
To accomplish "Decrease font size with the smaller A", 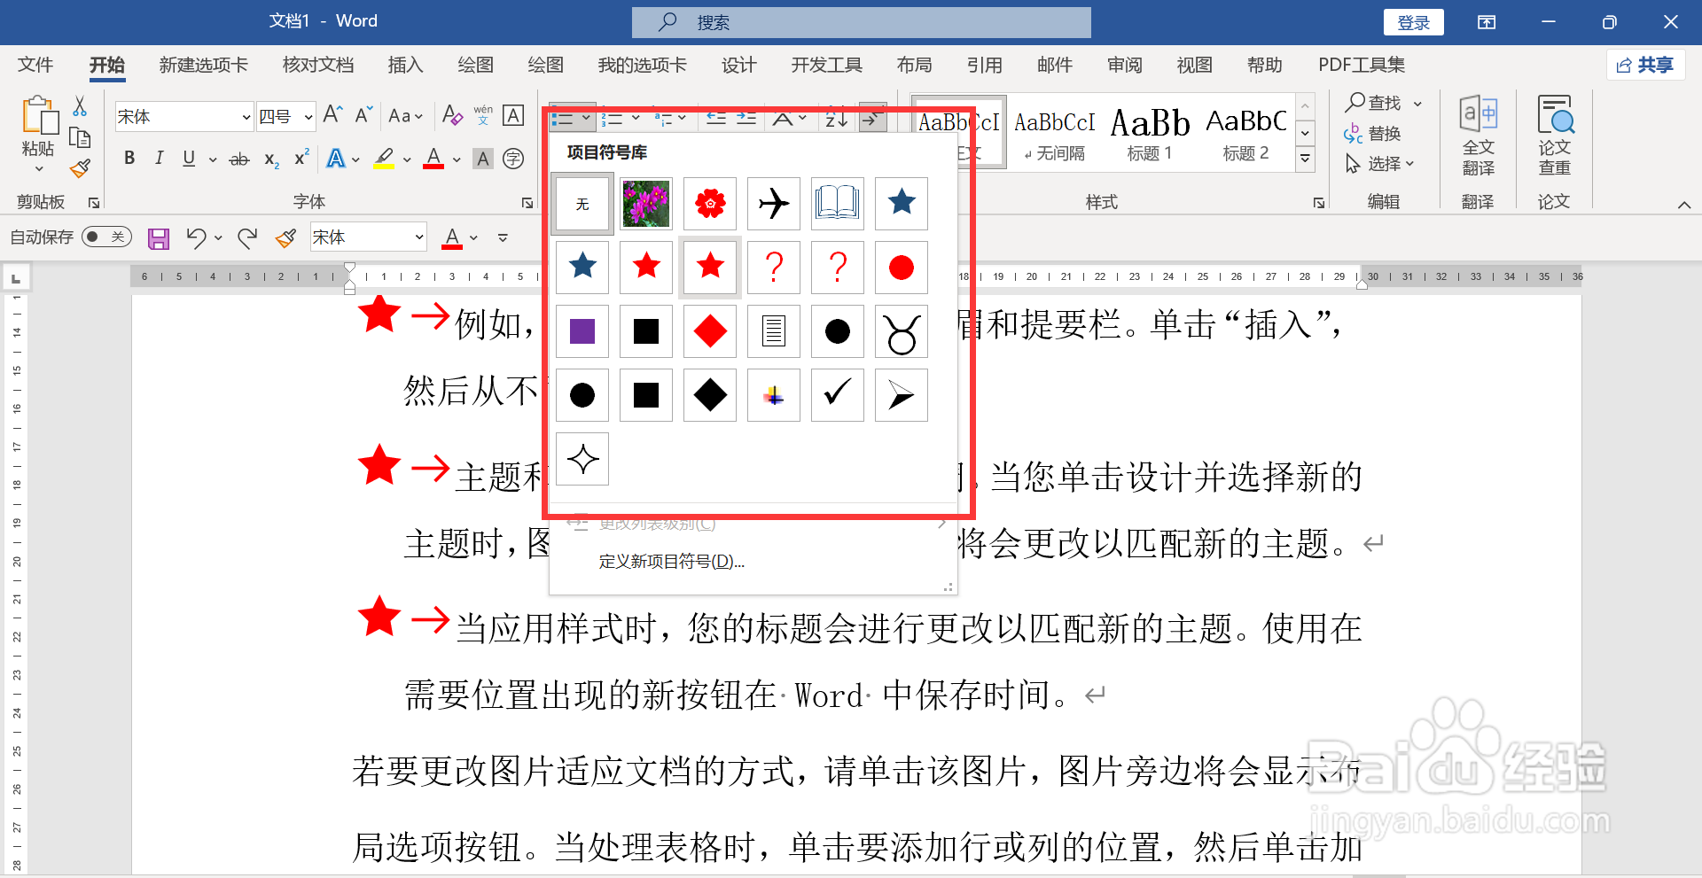I will [x=363, y=115].
